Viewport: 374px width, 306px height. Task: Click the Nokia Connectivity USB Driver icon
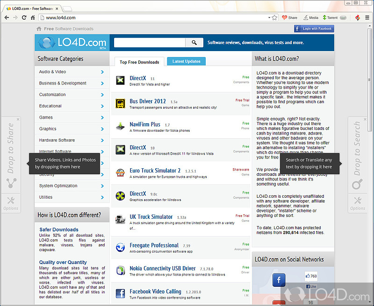[120, 270]
